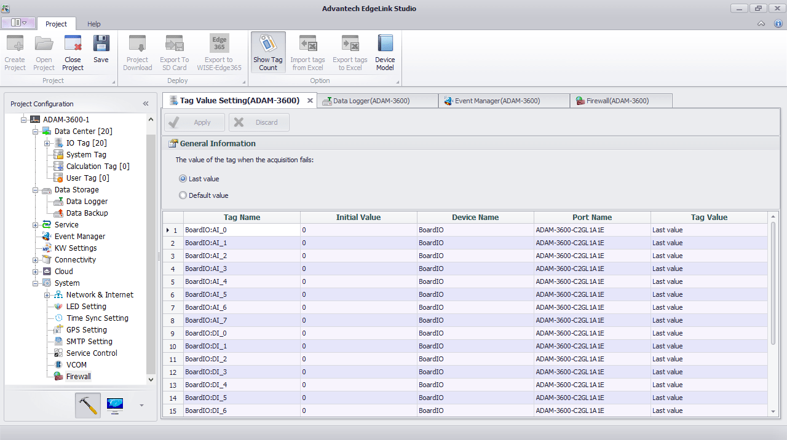The image size is (787, 440).
Task: Open SMTP Setting in the tree
Action: 89,341
